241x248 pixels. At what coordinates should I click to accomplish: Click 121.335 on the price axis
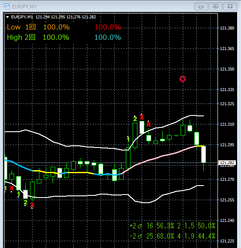click(227, 90)
